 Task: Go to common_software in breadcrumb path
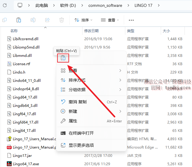click(x=105, y=5)
